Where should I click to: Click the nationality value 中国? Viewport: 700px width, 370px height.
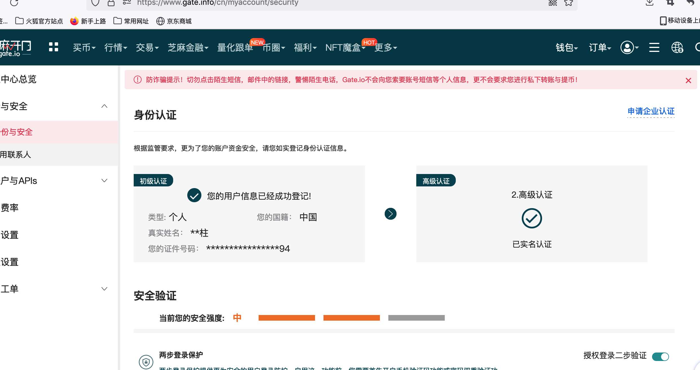(308, 217)
